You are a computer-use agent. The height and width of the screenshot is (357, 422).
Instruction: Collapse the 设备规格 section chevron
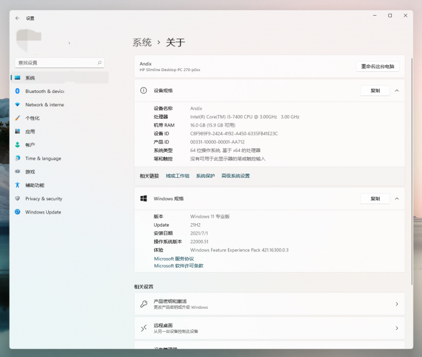[x=397, y=90]
